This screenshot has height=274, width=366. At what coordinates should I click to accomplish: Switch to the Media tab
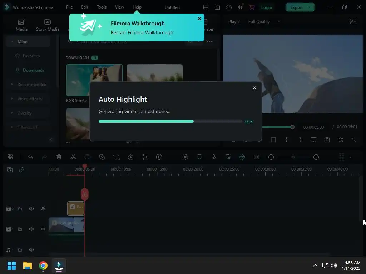click(x=21, y=25)
